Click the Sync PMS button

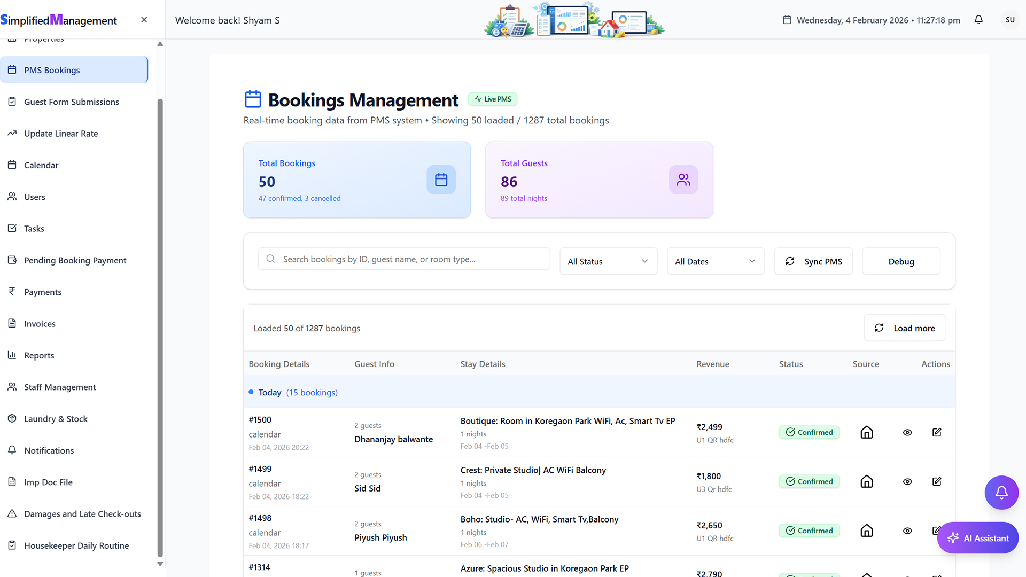[813, 261]
